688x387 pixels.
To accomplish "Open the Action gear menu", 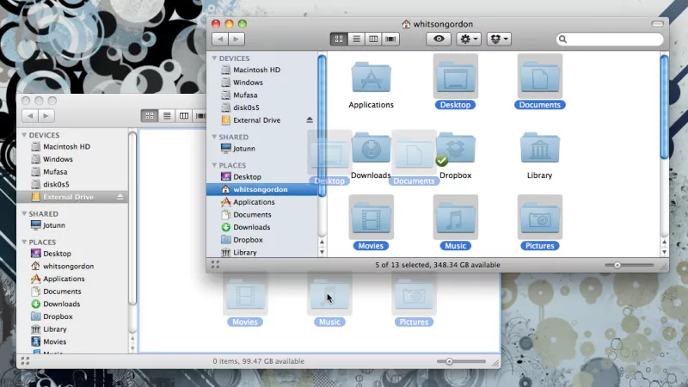I will (x=469, y=39).
